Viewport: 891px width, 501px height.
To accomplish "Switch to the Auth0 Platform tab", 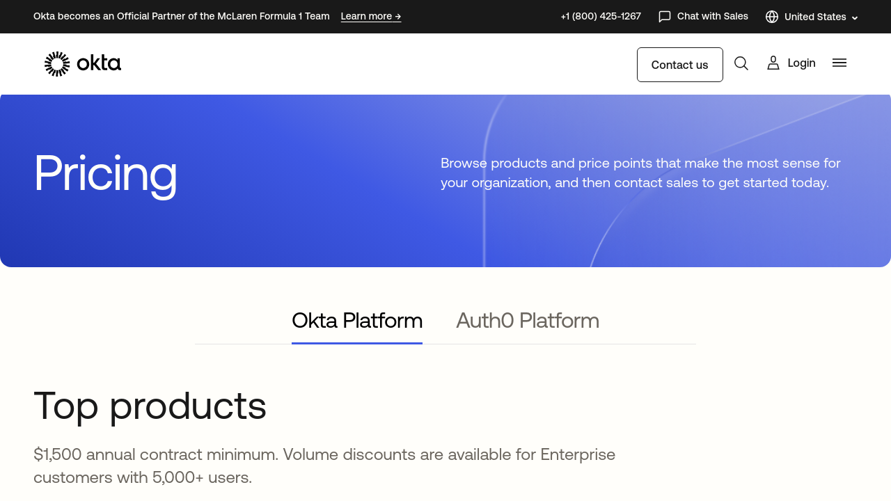I will click(527, 321).
